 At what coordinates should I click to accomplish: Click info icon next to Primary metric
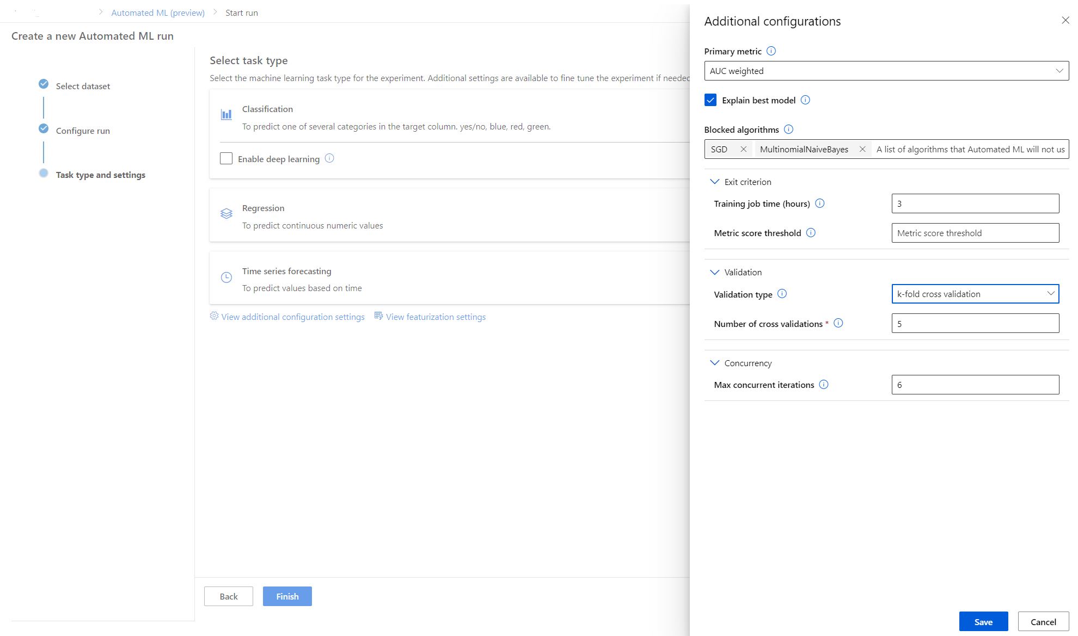click(771, 51)
